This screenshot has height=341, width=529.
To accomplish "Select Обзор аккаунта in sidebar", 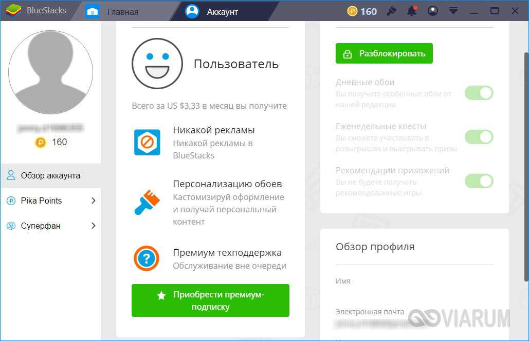I will [x=50, y=175].
